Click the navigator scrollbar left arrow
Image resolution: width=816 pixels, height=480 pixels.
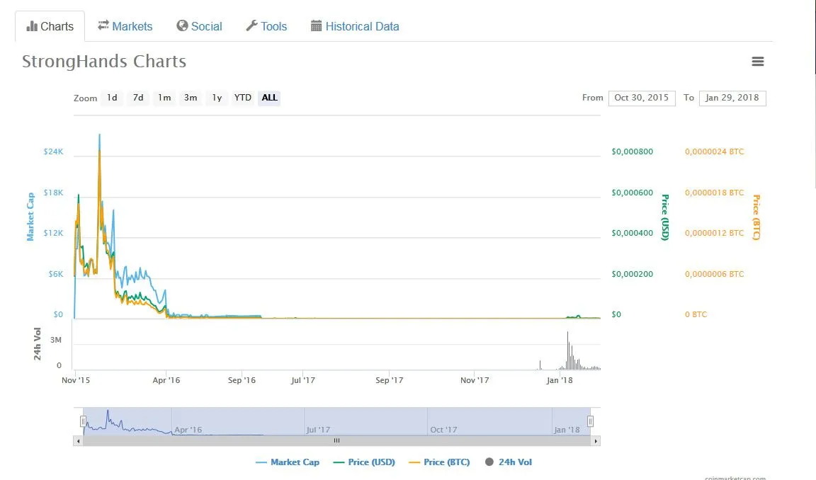(78, 441)
